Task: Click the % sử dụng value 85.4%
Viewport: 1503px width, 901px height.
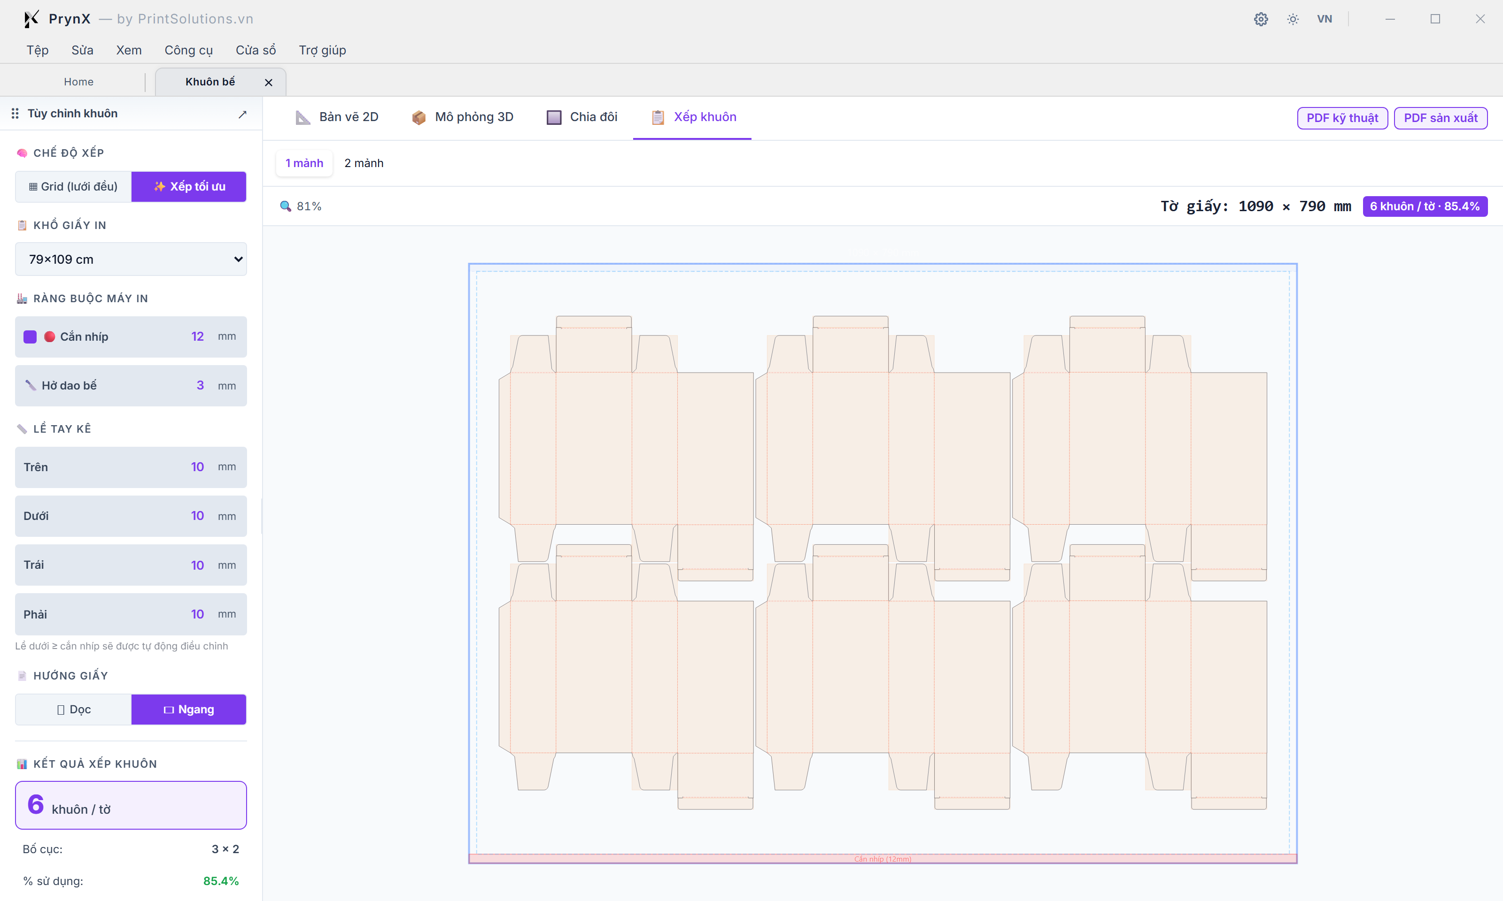Action: point(221,881)
